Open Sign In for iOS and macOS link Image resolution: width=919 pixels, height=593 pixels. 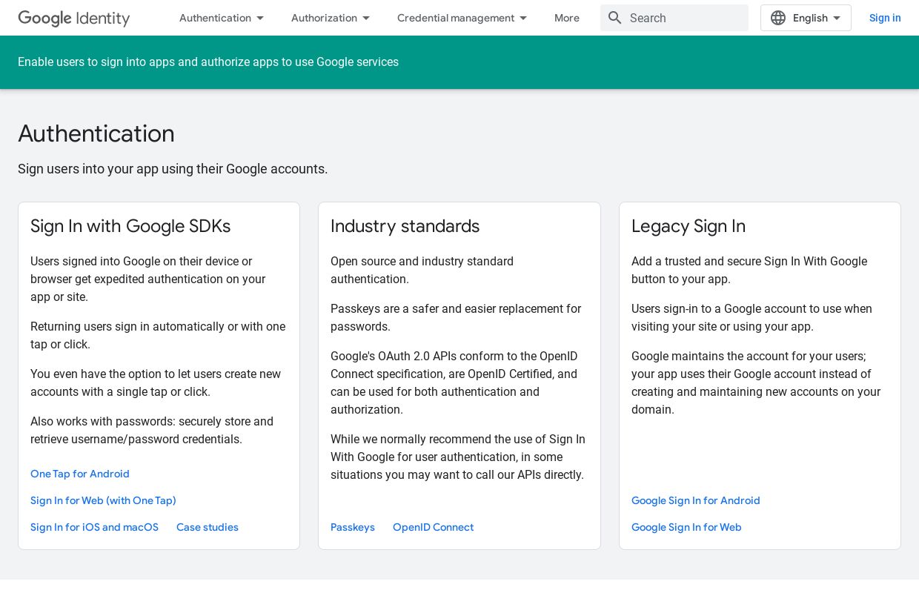[94, 527]
